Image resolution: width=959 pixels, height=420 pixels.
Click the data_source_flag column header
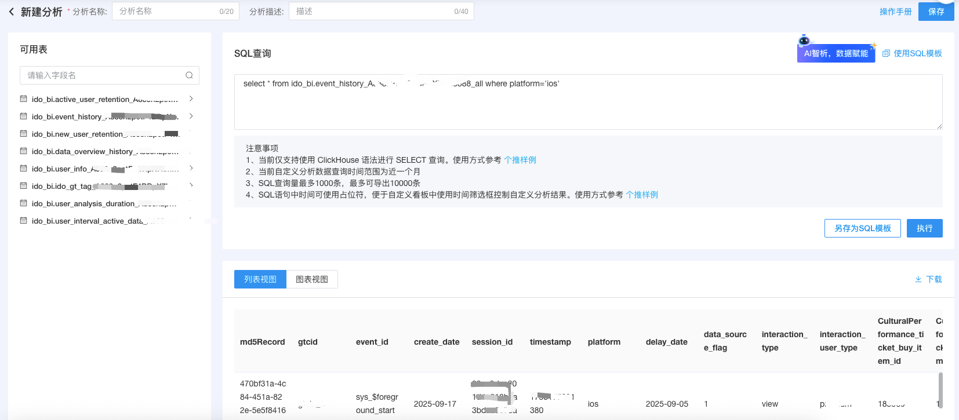(725, 341)
